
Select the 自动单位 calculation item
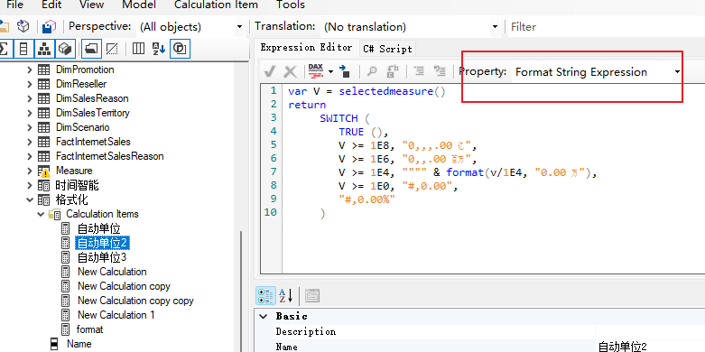pos(99,228)
